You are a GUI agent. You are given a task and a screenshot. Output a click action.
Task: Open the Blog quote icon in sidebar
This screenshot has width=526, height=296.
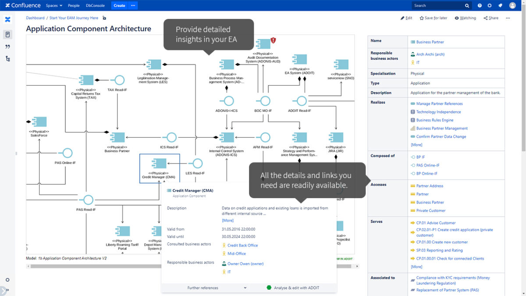pos(7,46)
